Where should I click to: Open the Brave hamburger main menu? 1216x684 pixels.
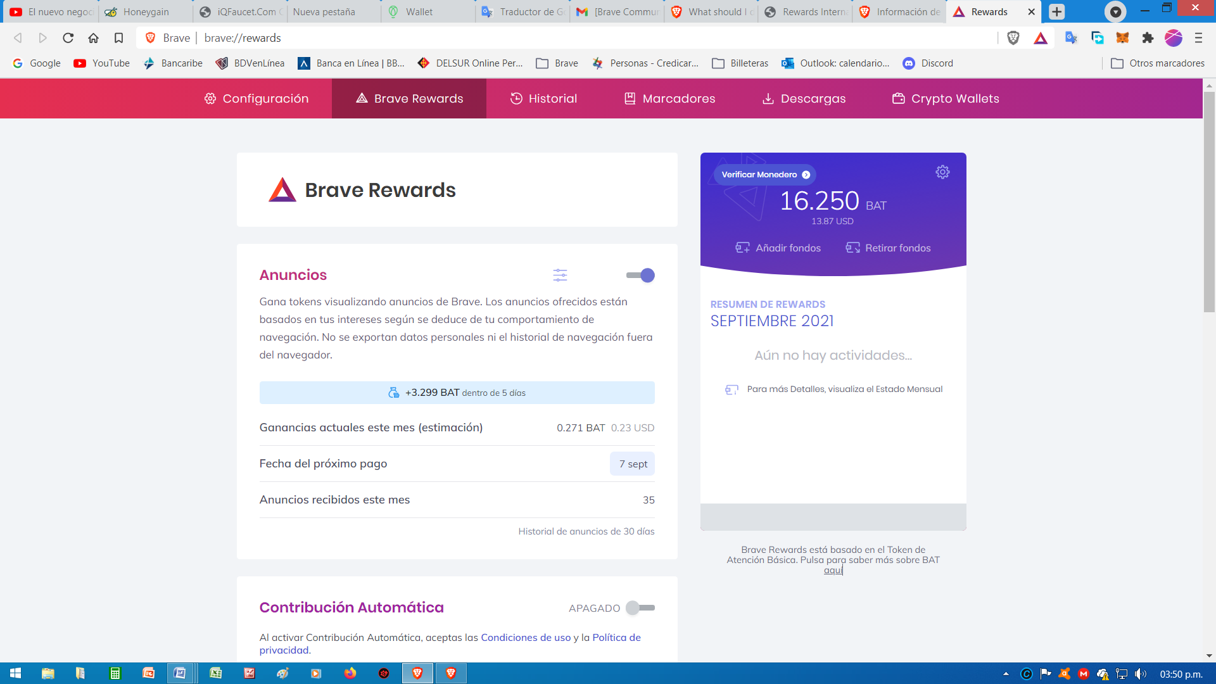click(x=1198, y=38)
